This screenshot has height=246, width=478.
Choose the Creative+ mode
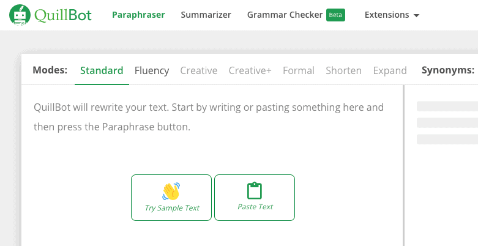[250, 71]
